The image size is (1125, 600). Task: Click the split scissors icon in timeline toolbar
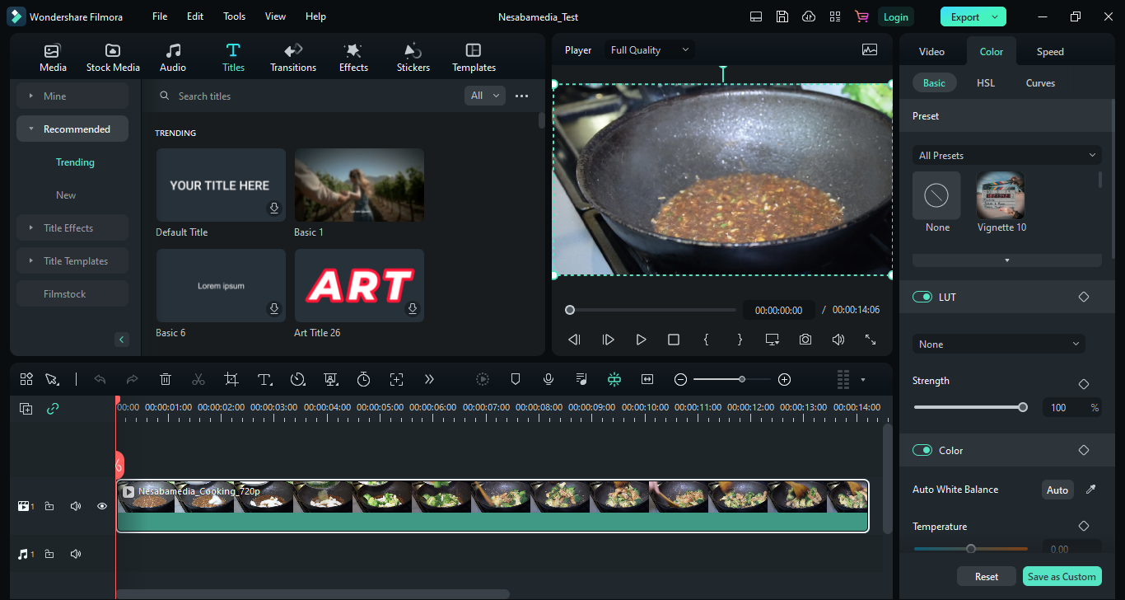(198, 379)
